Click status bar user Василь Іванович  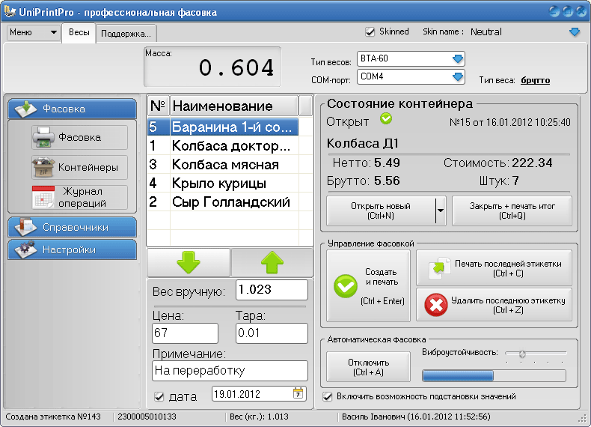[416, 417]
